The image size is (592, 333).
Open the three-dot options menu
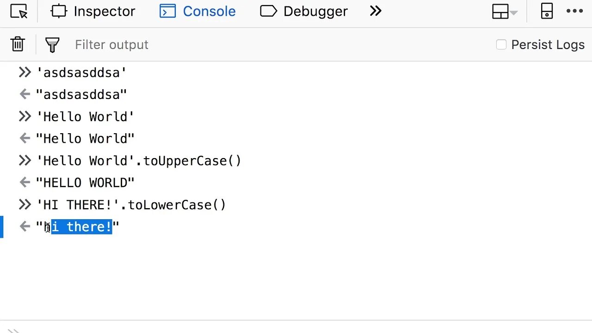pos(575,12)
